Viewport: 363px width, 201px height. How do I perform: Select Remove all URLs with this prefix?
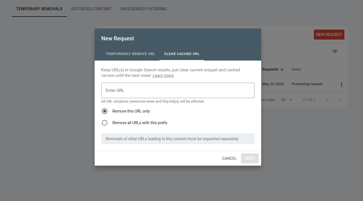coord(105,123)
